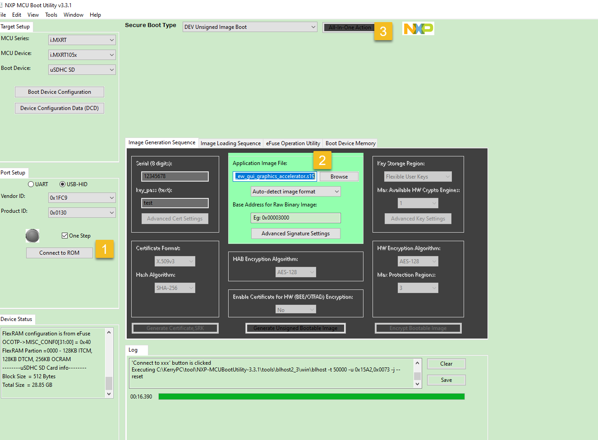Screen dimensions: 598x440
Task: Expand the Secure Boot Type dropdown
Action: pyautogui.click(x=250, y=27)
